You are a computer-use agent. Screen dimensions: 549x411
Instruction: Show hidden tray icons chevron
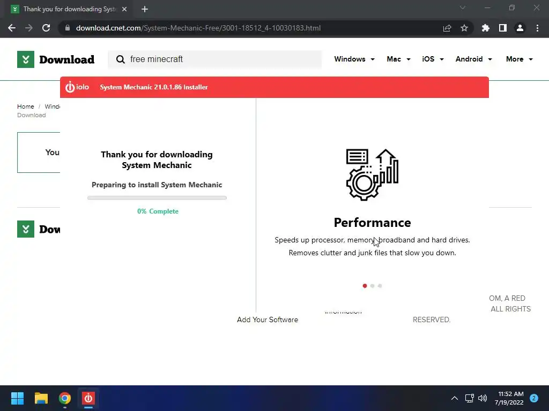tap(455, 398)
